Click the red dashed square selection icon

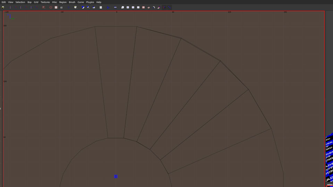tap(51, 7)
